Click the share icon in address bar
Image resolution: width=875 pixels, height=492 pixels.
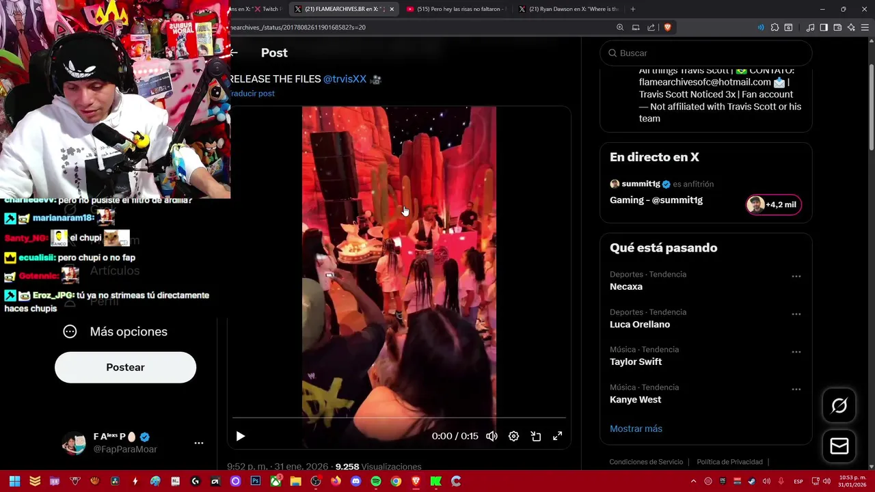point(651,27)
